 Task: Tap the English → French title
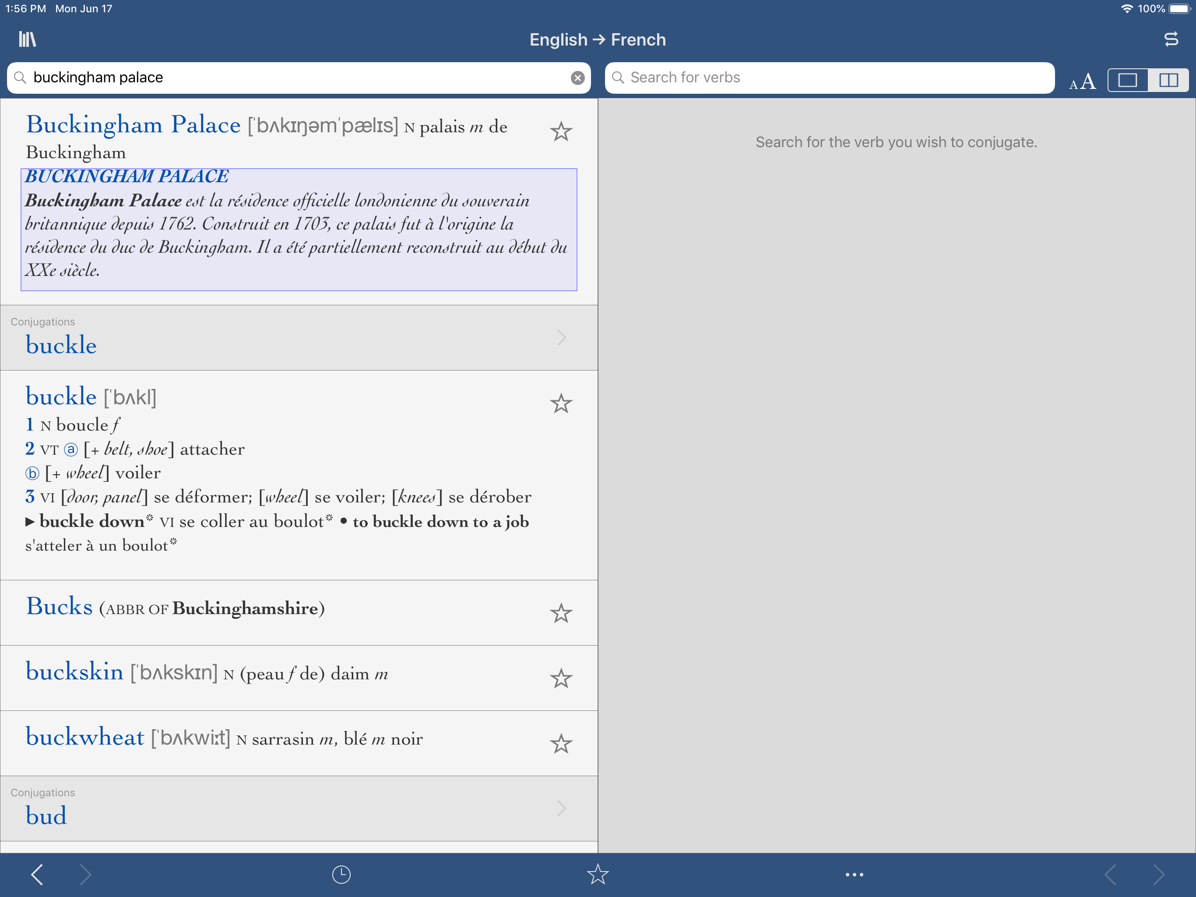coord(598,39)
